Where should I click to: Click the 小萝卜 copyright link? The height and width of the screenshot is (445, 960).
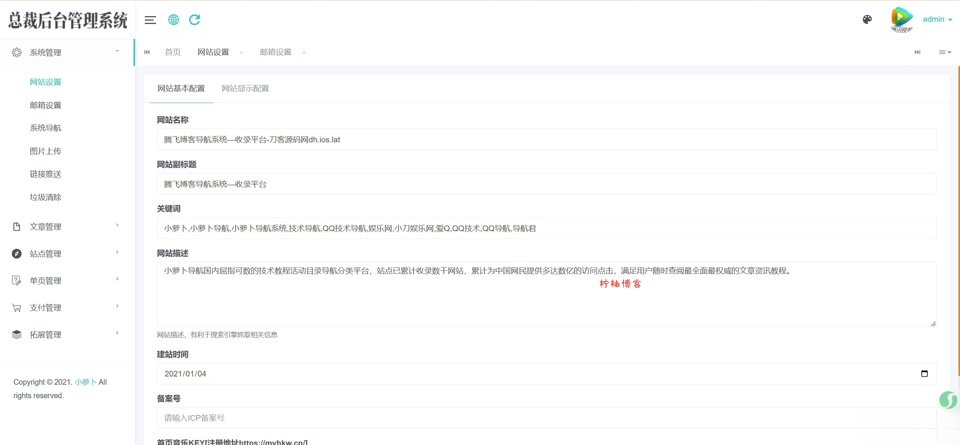pyautogui.click(x=86, y=382)
